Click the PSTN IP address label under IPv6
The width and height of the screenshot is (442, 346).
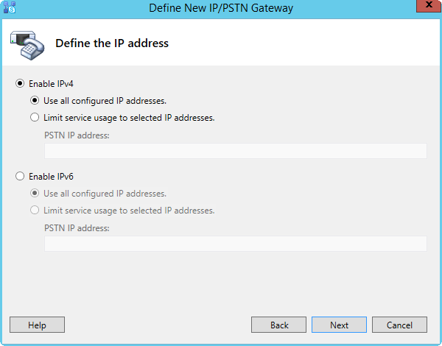point(77,228)
